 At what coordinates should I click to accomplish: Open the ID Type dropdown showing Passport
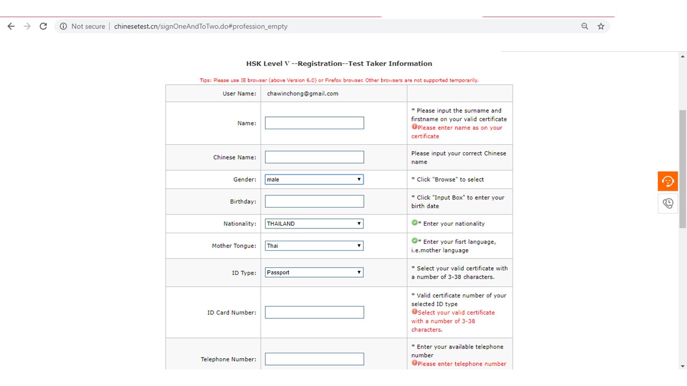[x=314, y=272]
